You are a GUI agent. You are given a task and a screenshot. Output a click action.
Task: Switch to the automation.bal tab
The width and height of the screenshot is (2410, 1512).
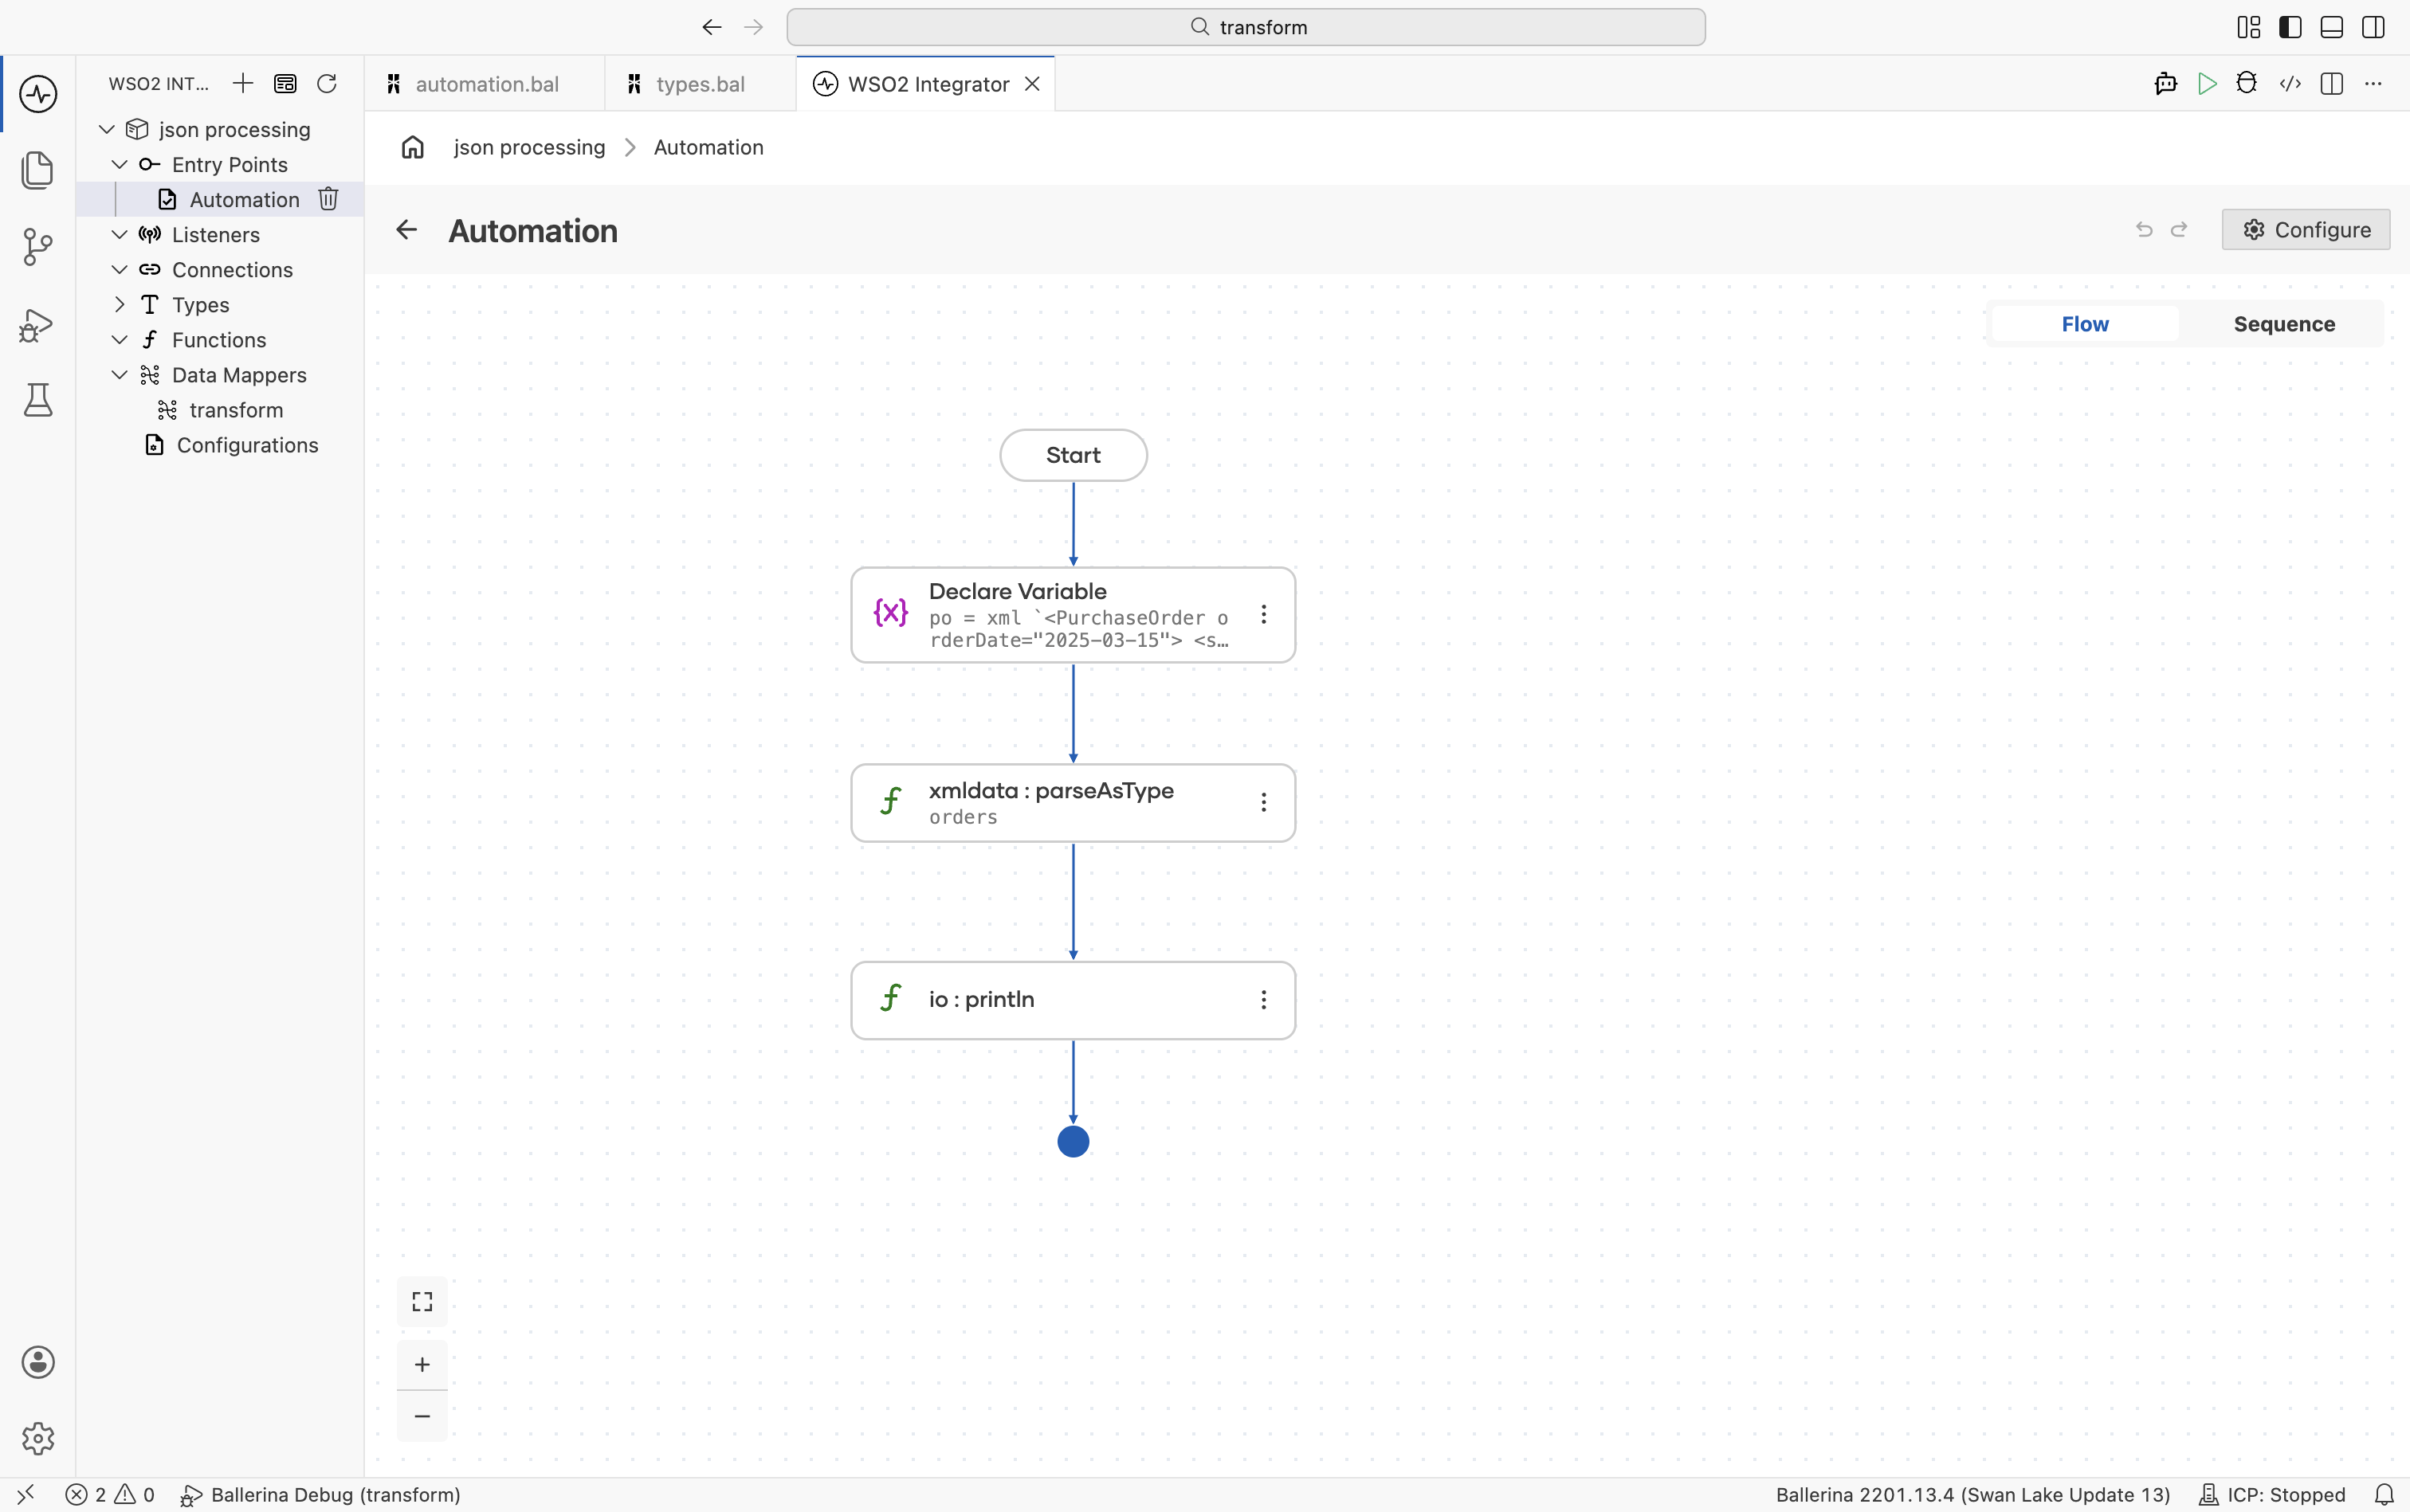coord(485,84)
